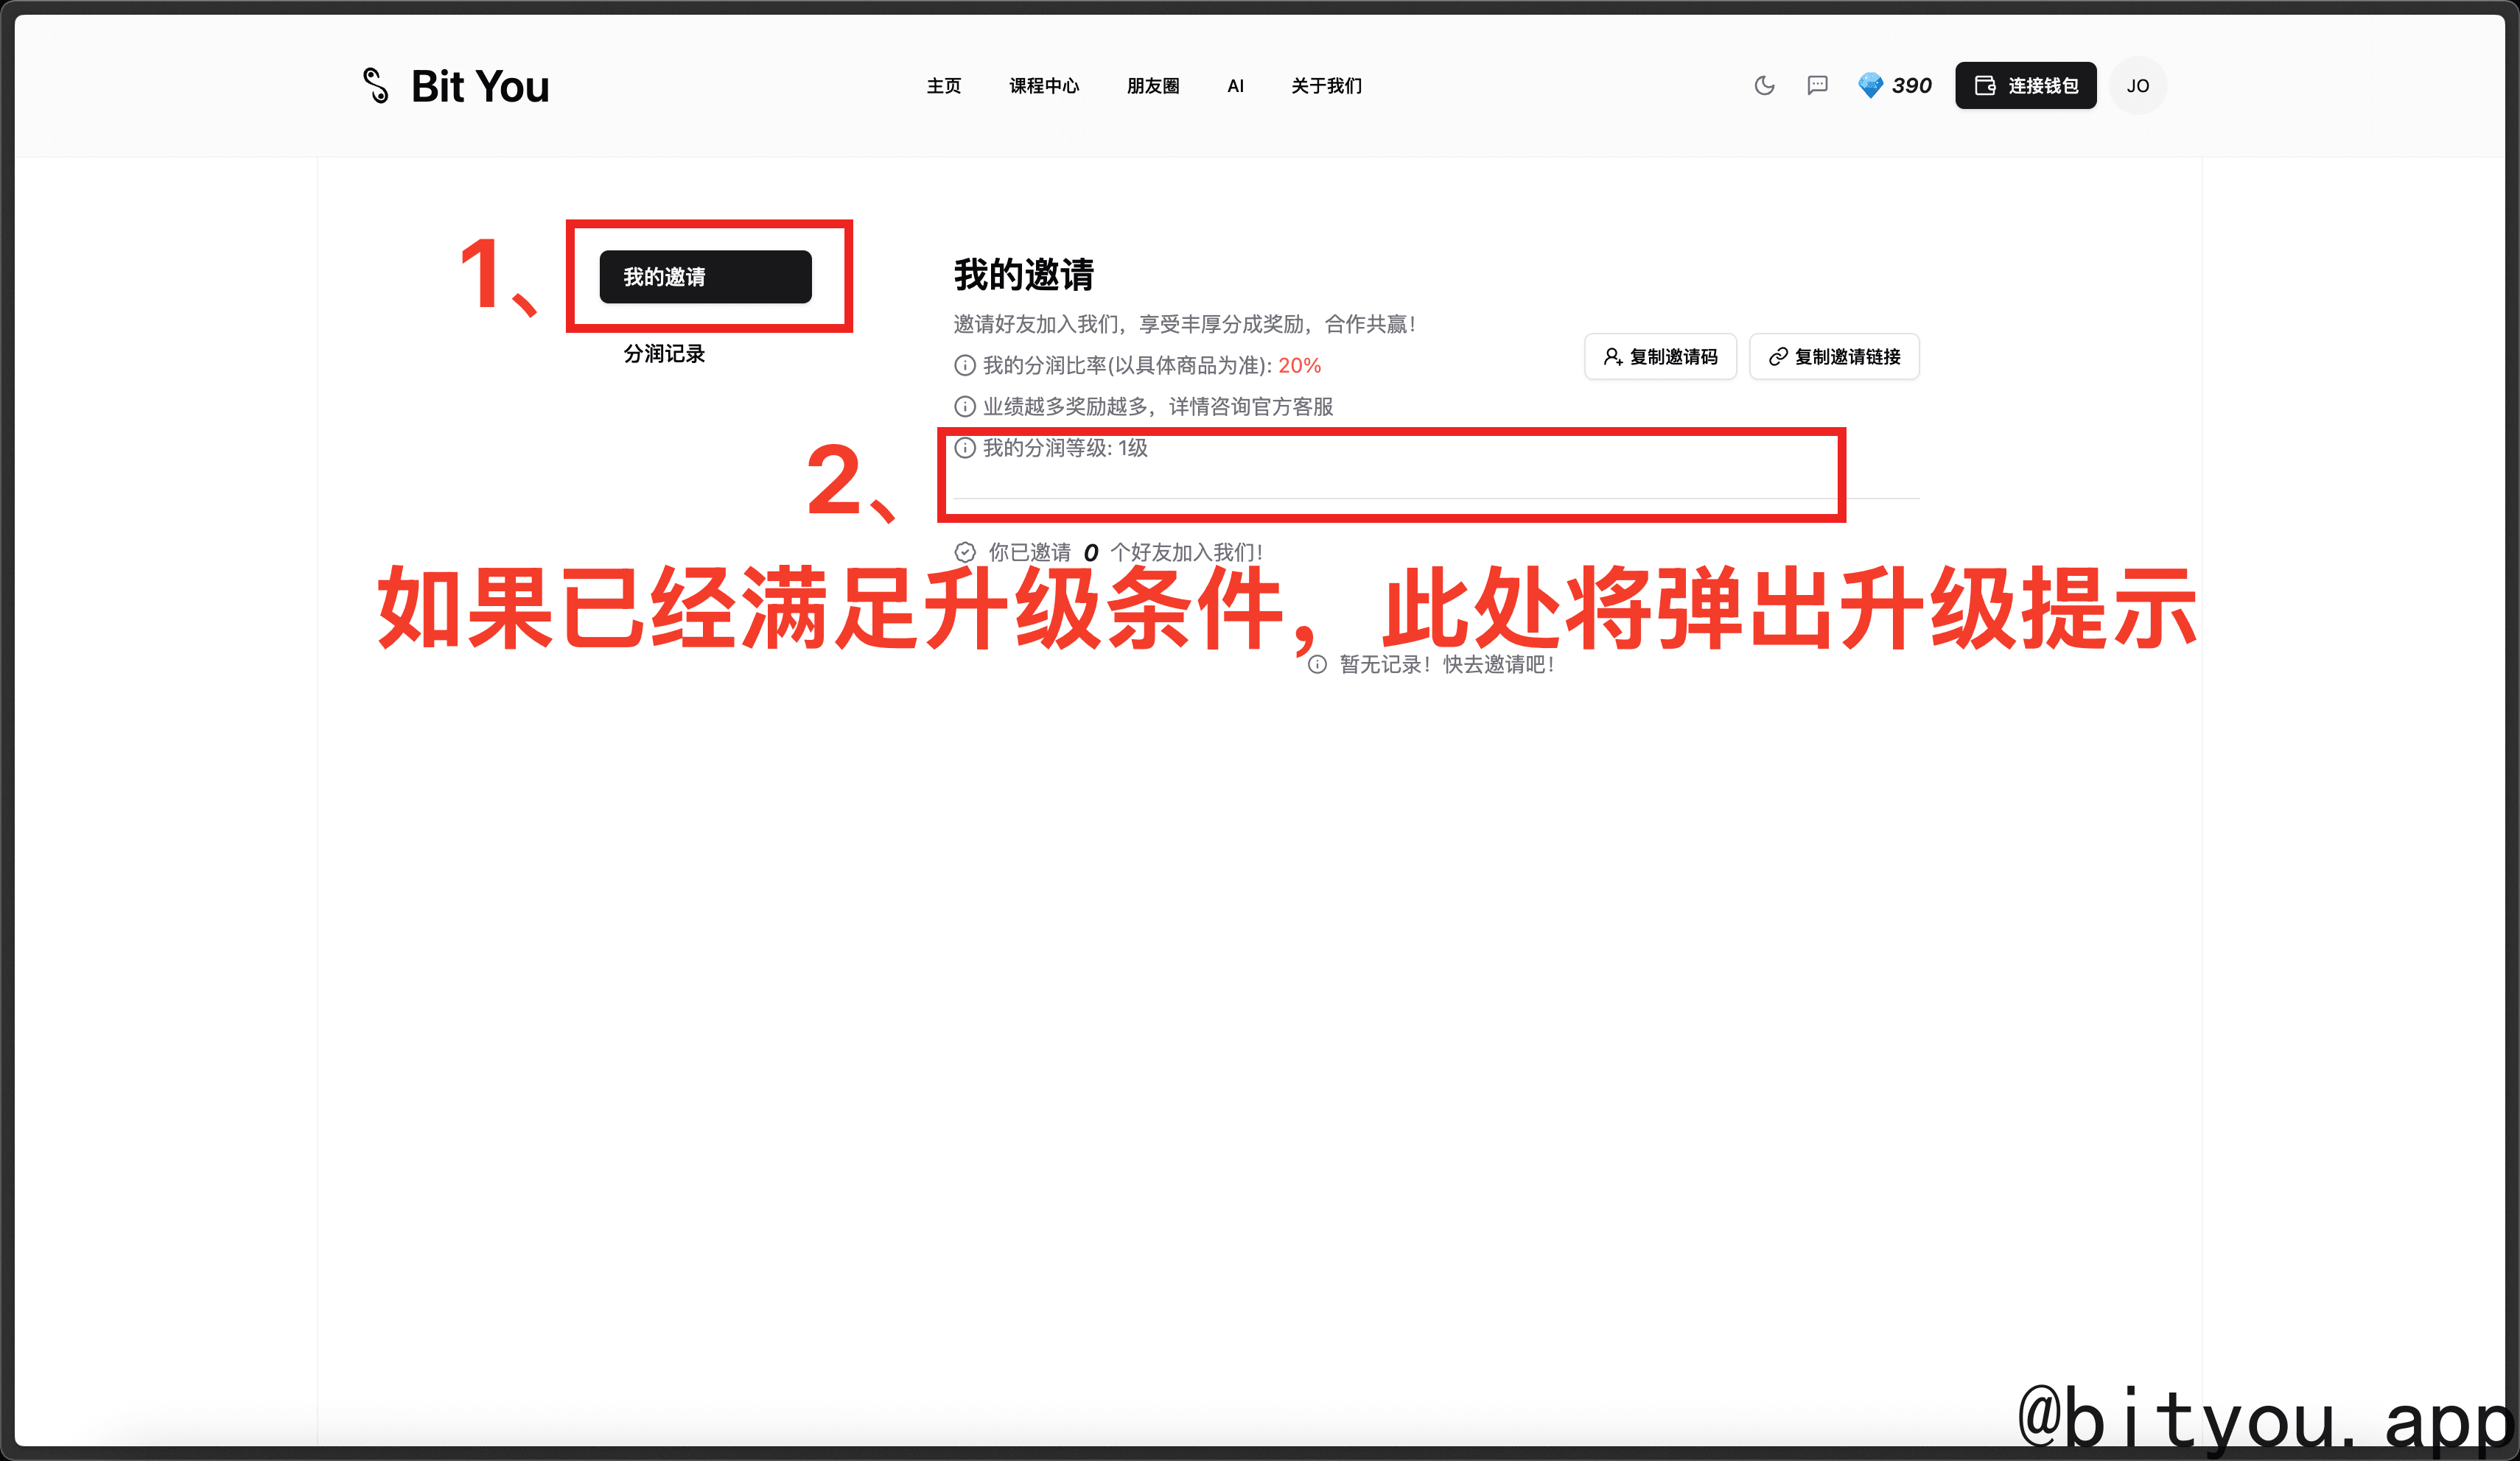Click info icon beside 我的分润比率
The width and height of the screenshot is (2520, 1461).
pos(964,366)
